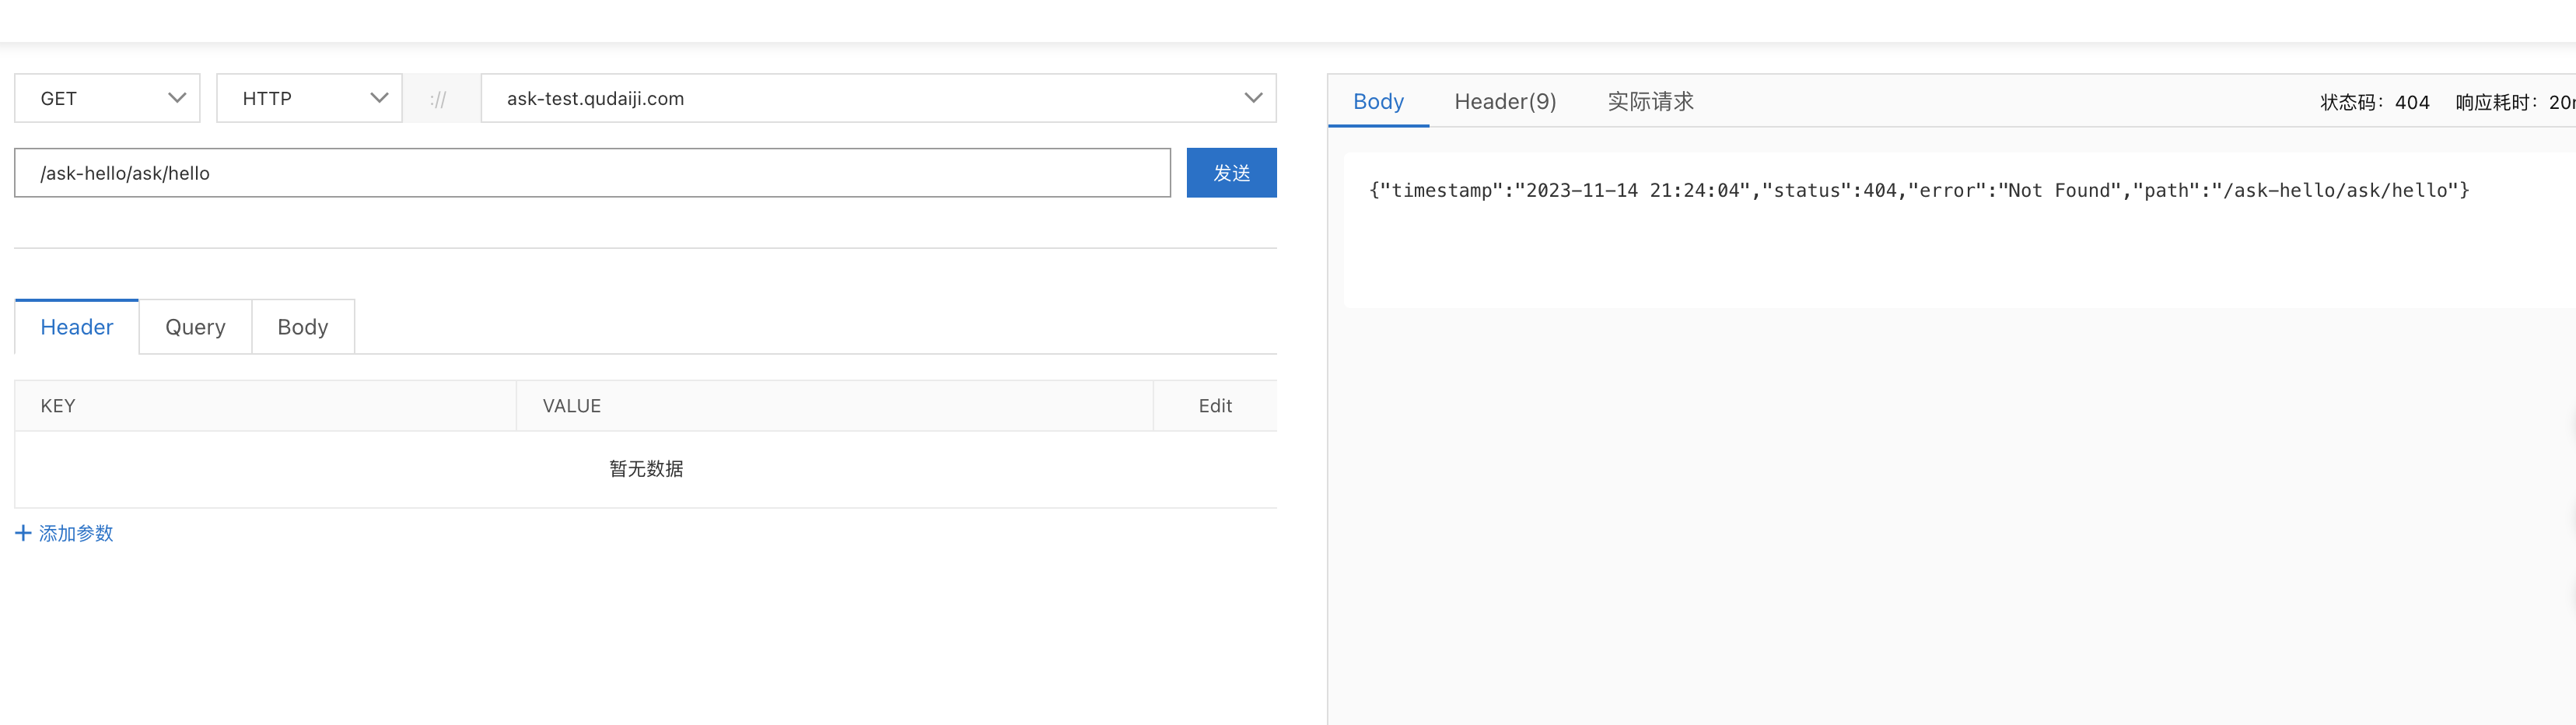Show the response Body tab
2576x725 pixels.
pos(1378,101)
